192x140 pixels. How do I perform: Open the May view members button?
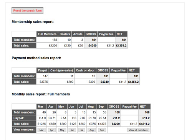coord(62,130)
